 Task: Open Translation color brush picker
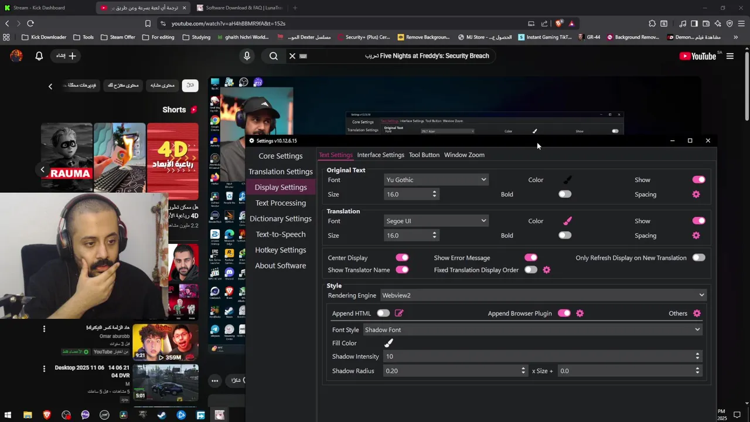click(567, 221)
